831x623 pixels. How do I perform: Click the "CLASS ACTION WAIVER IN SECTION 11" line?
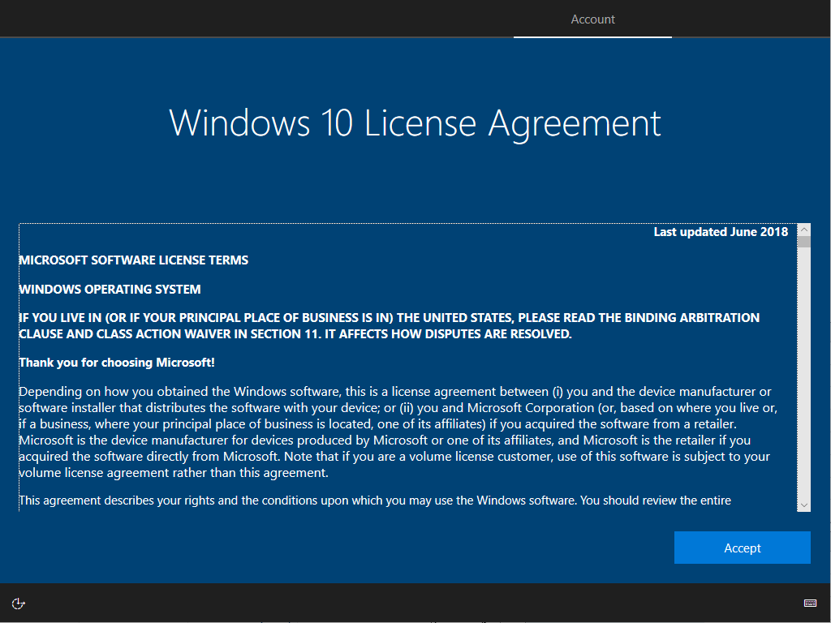(x=295, y=333)
